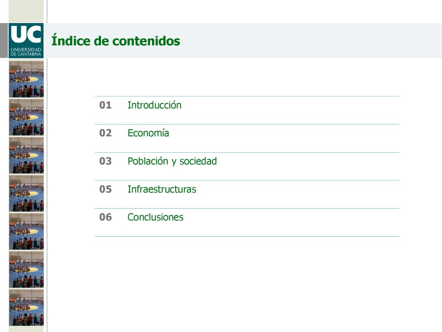The width and height of the screenshot is (442, 332).
Task: Select the third sports hall photo in strip
Action: click(26, 156)
